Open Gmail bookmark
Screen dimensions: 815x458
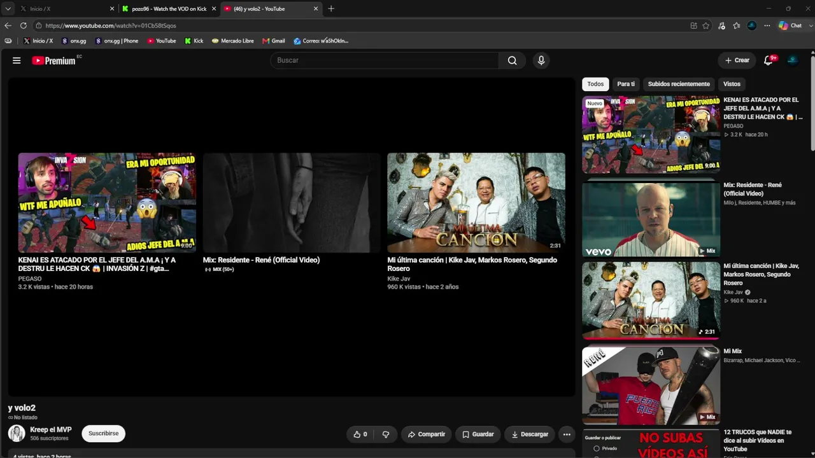pyautogui.click(x=274, y=41)
